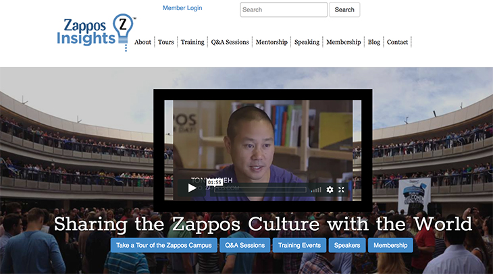Open the Contact page
Image resolution: width=493 pixels, height=274 pixels.
click(x=397, y=42)
